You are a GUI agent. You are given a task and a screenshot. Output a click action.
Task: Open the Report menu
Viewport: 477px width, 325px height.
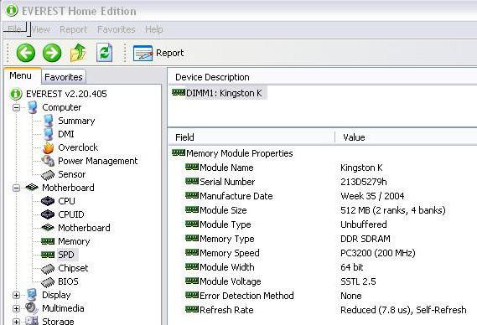click(x=73, y=29)
